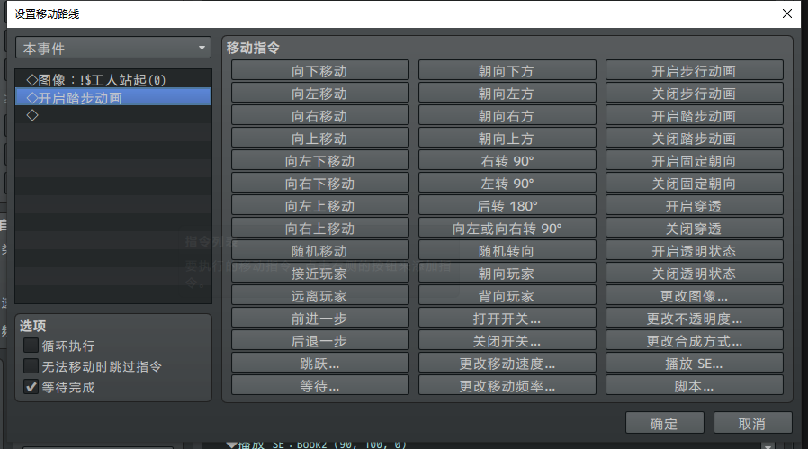Viewport: 808px width, 449px height.
Task: Add the 右转 90° command
Action: coord(507,161)
